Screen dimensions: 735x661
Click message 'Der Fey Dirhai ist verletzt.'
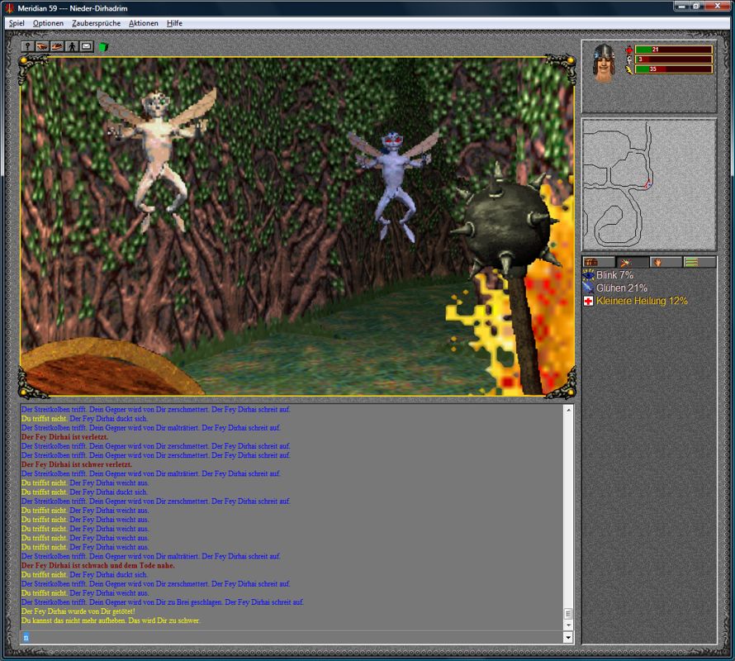tap(64, 437)
